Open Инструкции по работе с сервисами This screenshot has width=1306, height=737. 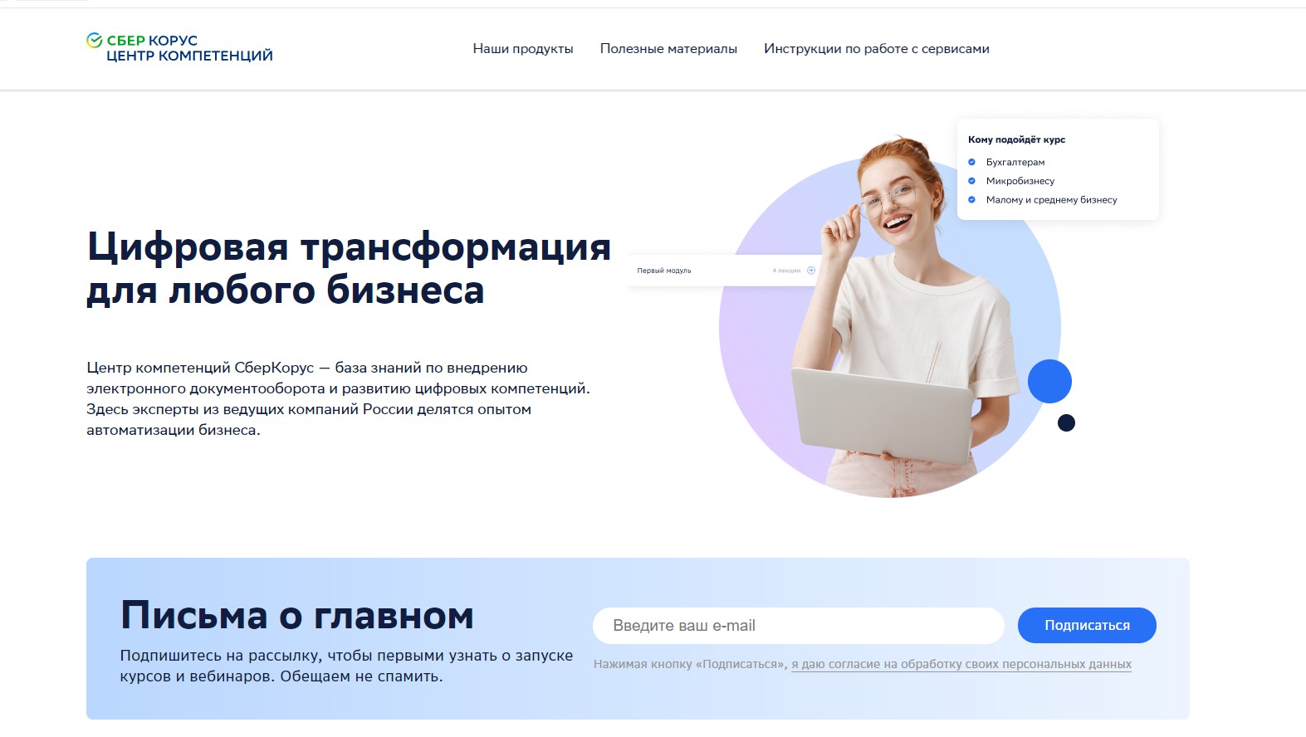point(877,49)
